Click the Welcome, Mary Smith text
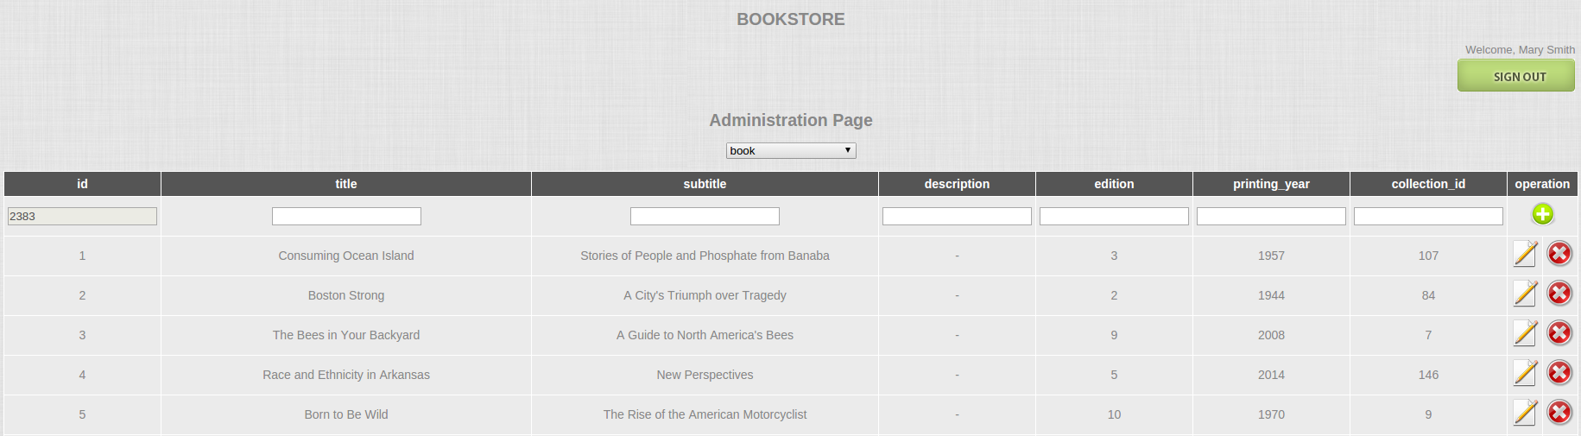The height and width of the screenshot is (436, 1581). (1520, 49)
